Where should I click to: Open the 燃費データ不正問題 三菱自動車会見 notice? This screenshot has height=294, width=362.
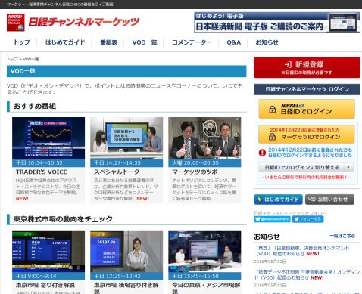coord(307,274)
